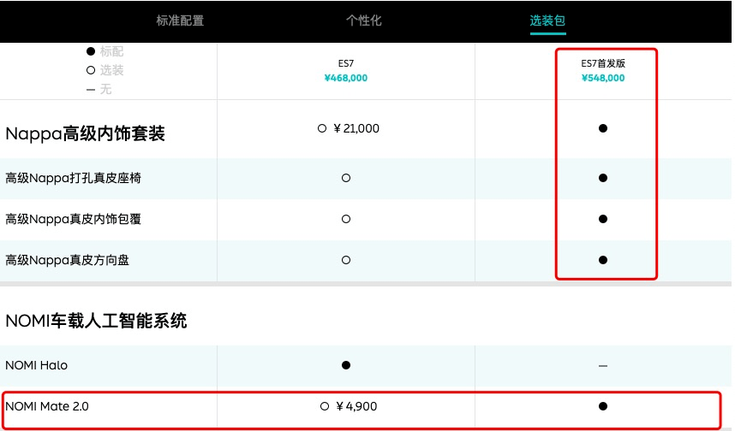Click ES7 optional circle for 高级Nappa真皮方向盘
The height and width of the screenshot is (431, 735).
(346, 260)
